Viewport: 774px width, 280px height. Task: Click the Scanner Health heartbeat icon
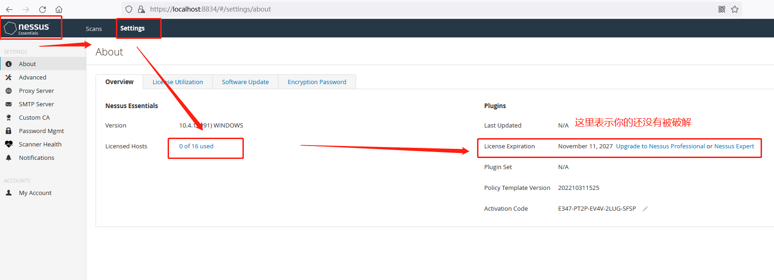(x=8, y=145)
